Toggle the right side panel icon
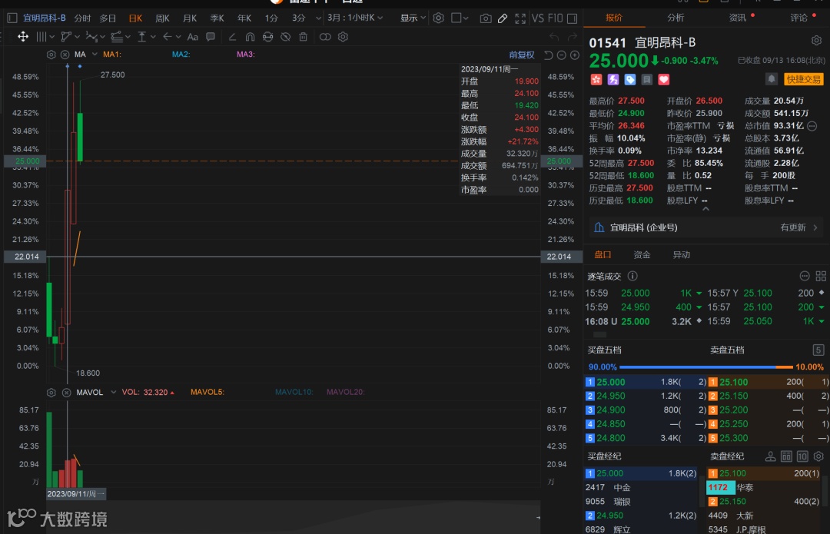 pos(573,18)
